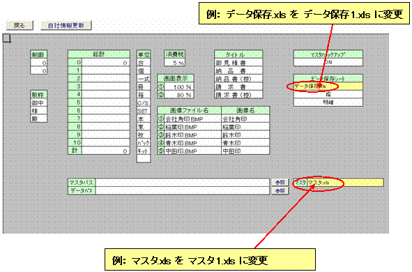Select the 会社角印.BMP image file cell
The image size is (412, 272).
click(x=192, y=119)
